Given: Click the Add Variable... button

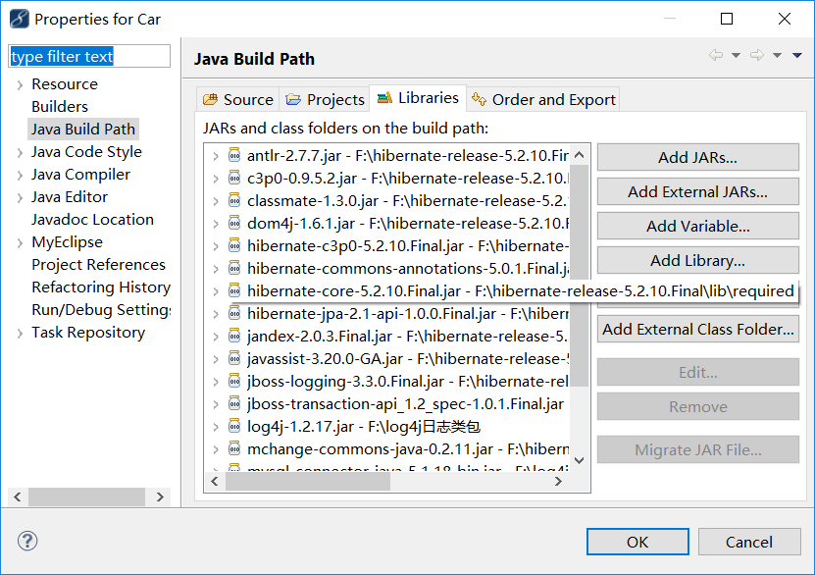Looking at the screenshot, I should click(x=697, y=226).
